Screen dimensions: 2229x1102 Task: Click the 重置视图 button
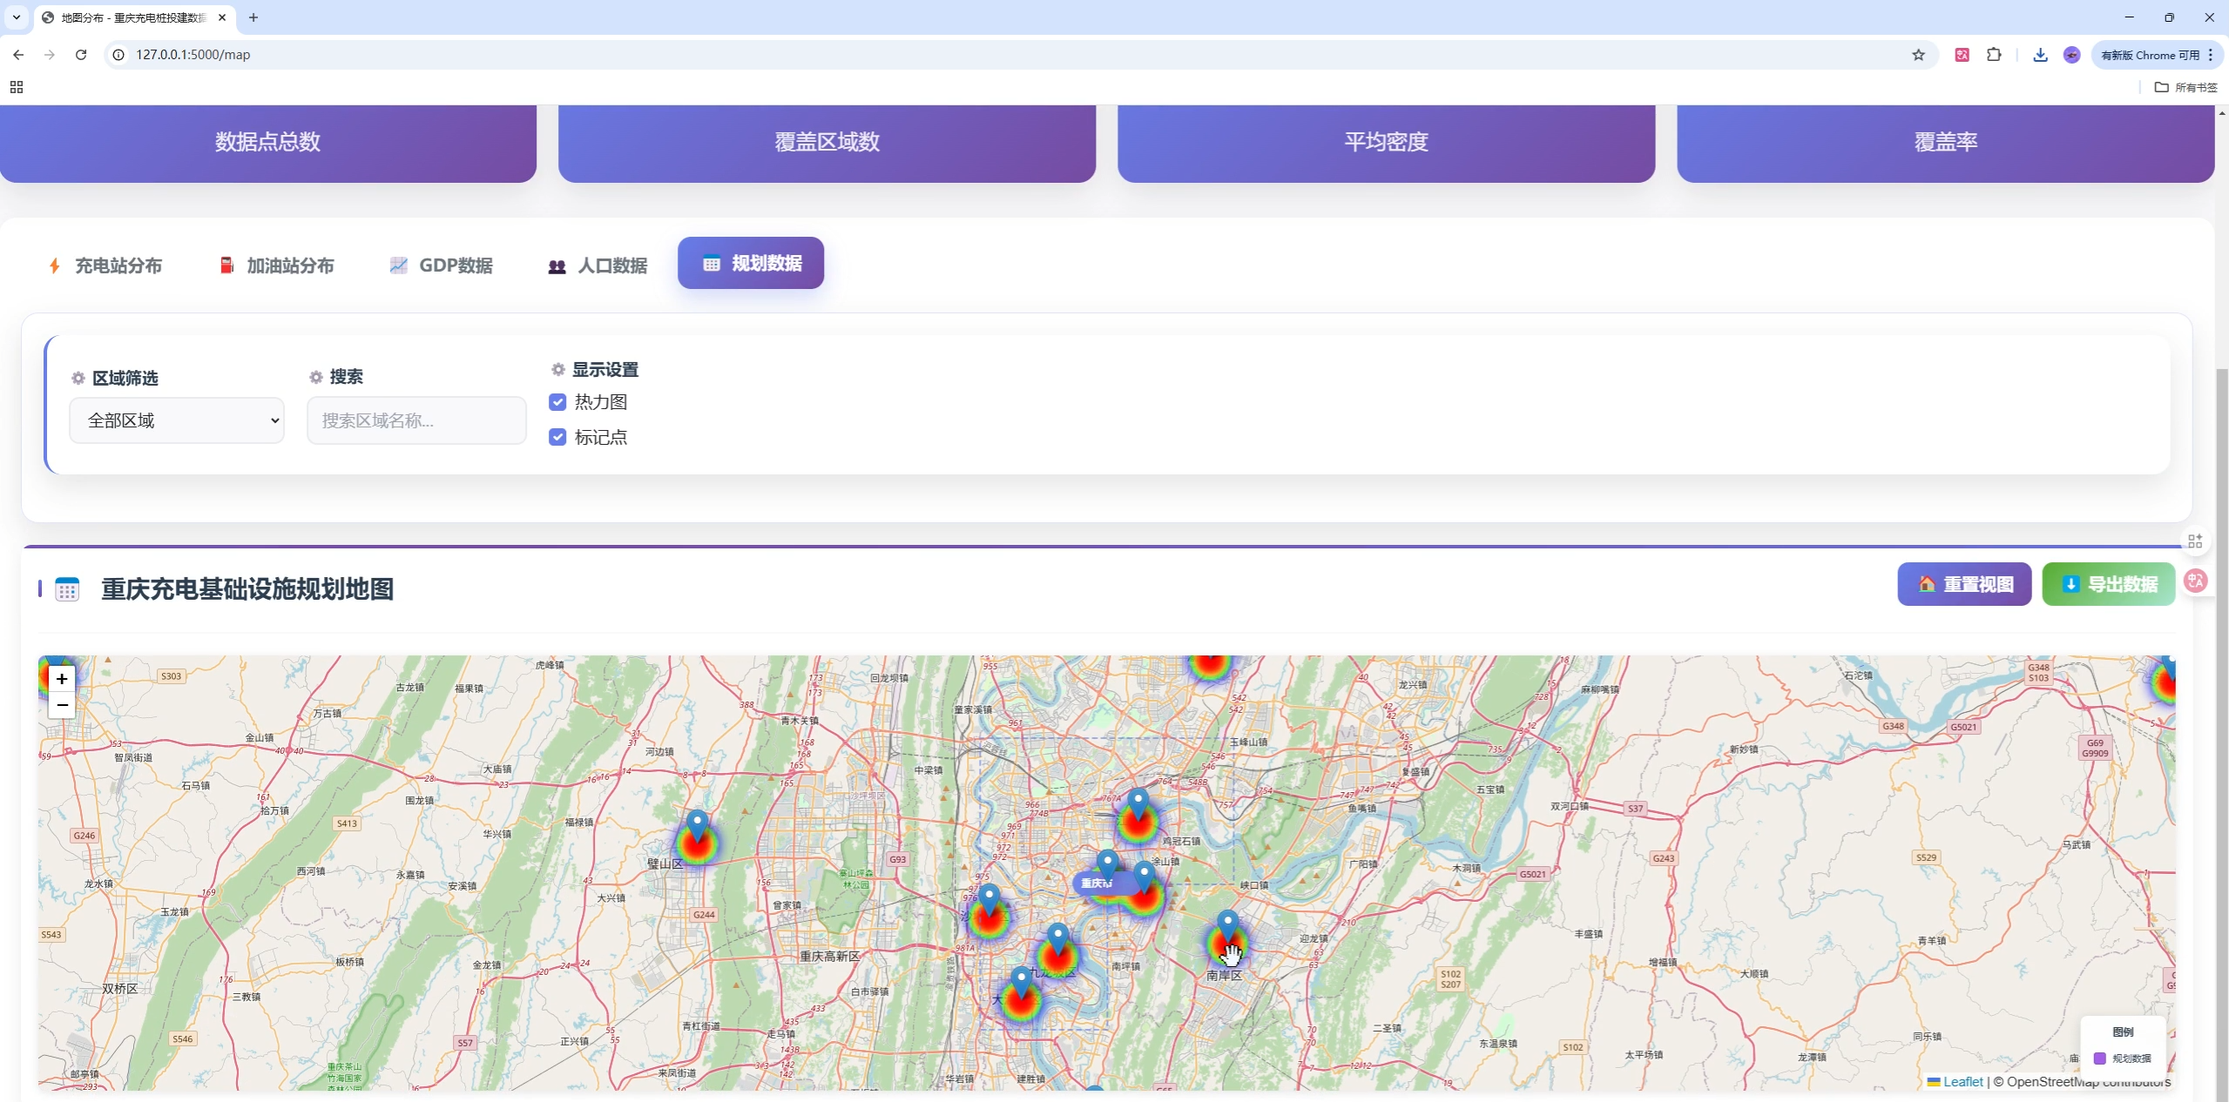(1964, 584)
